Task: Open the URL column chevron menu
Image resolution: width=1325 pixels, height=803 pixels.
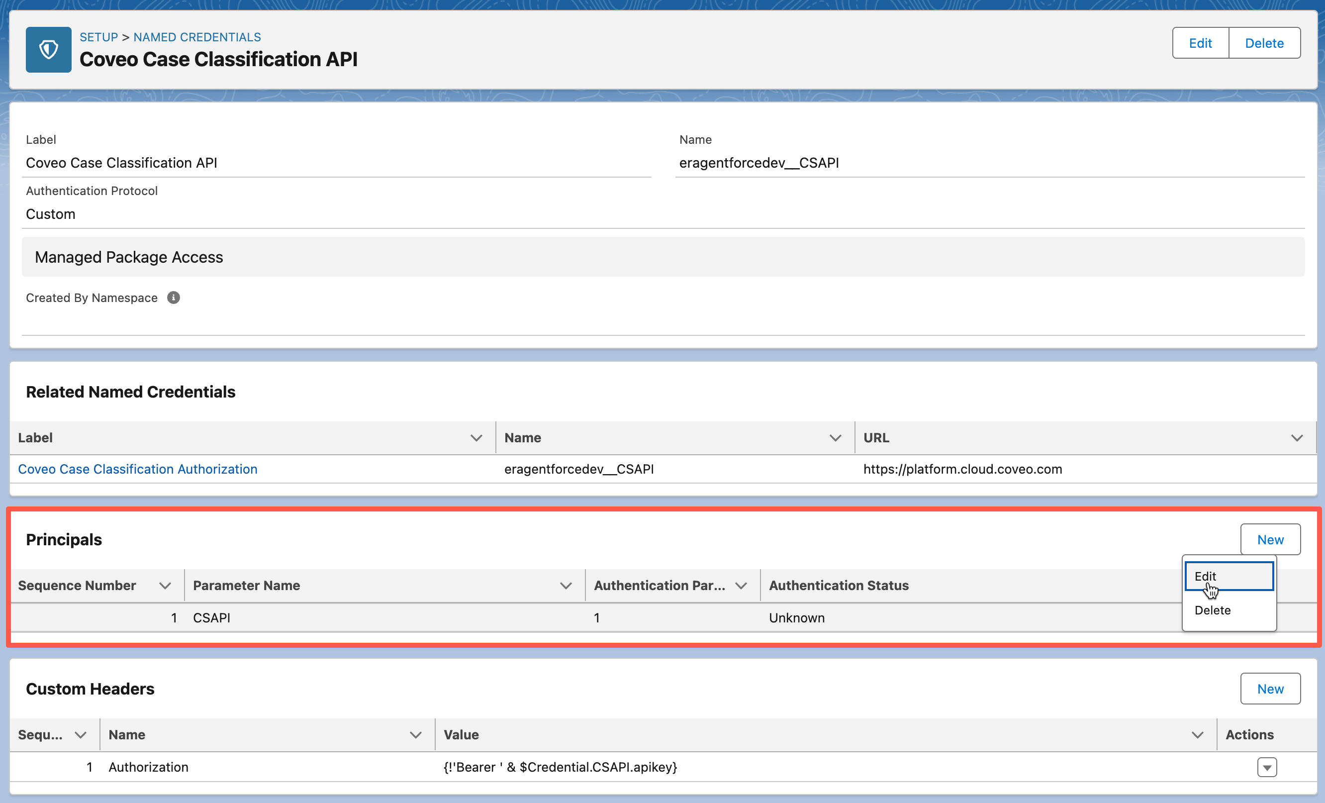Action: (x=1297, y=438)
